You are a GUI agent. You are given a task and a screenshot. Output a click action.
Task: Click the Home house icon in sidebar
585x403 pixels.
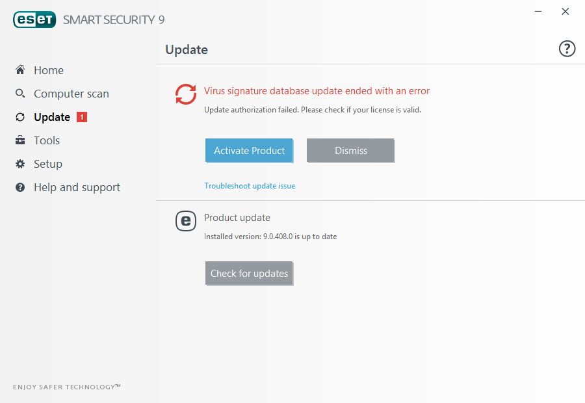pos(20,70)
